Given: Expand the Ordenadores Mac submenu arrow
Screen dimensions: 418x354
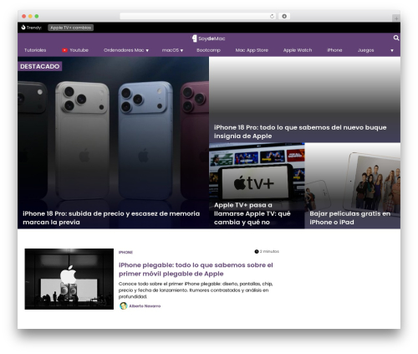Looking at the screenshot, I should pos(147,50).
